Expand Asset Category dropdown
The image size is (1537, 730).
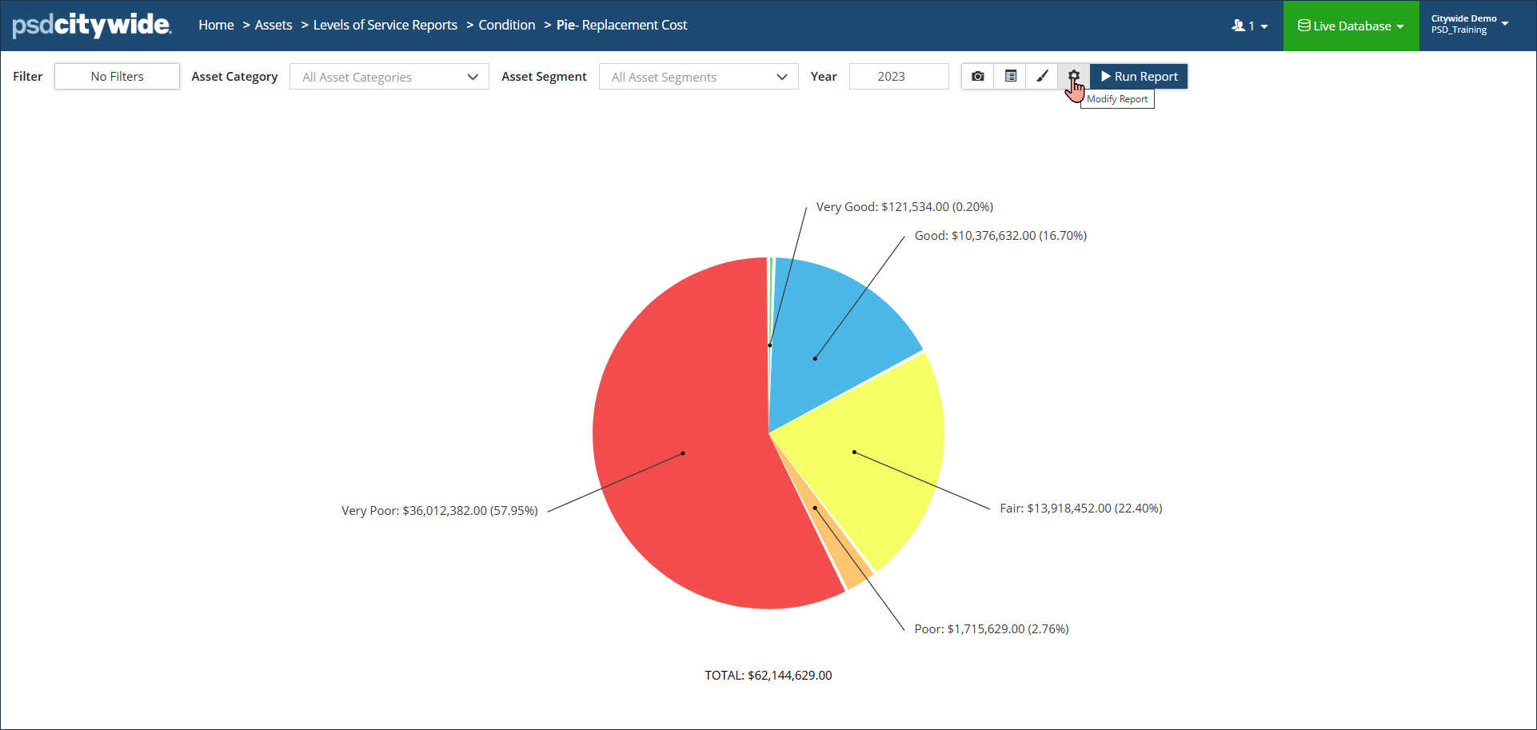click(389, 77)
